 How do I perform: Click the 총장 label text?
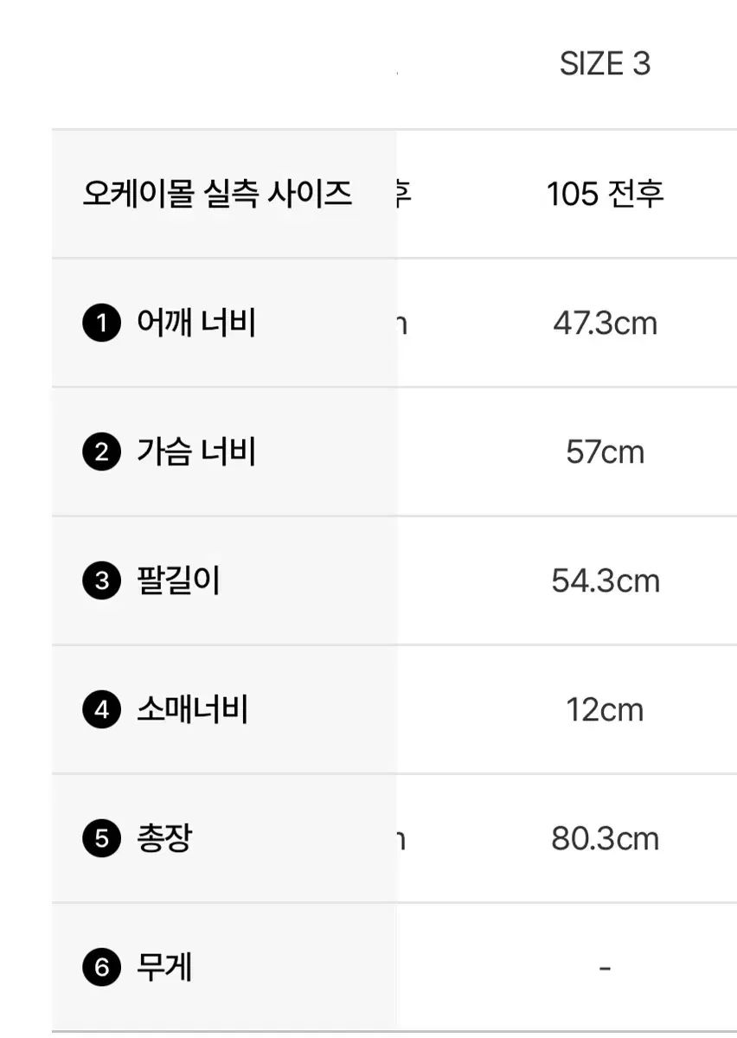164,838
